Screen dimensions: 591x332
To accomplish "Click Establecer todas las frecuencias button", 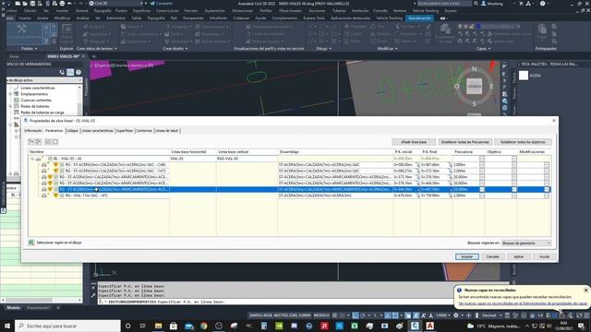I will click(465, 142).
